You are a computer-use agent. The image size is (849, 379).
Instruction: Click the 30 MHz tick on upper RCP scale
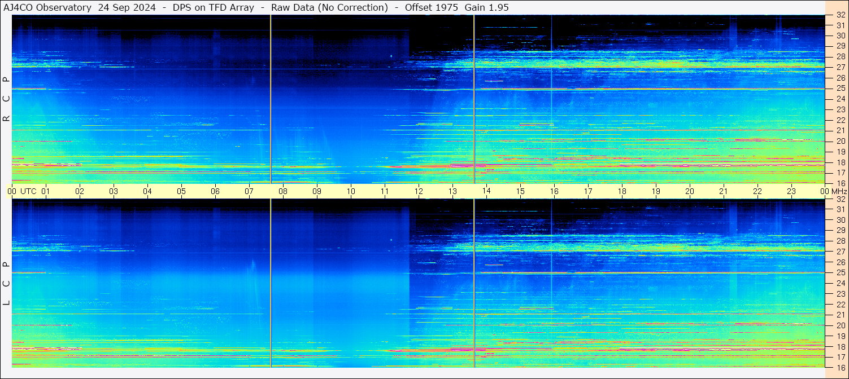point(840,36)
